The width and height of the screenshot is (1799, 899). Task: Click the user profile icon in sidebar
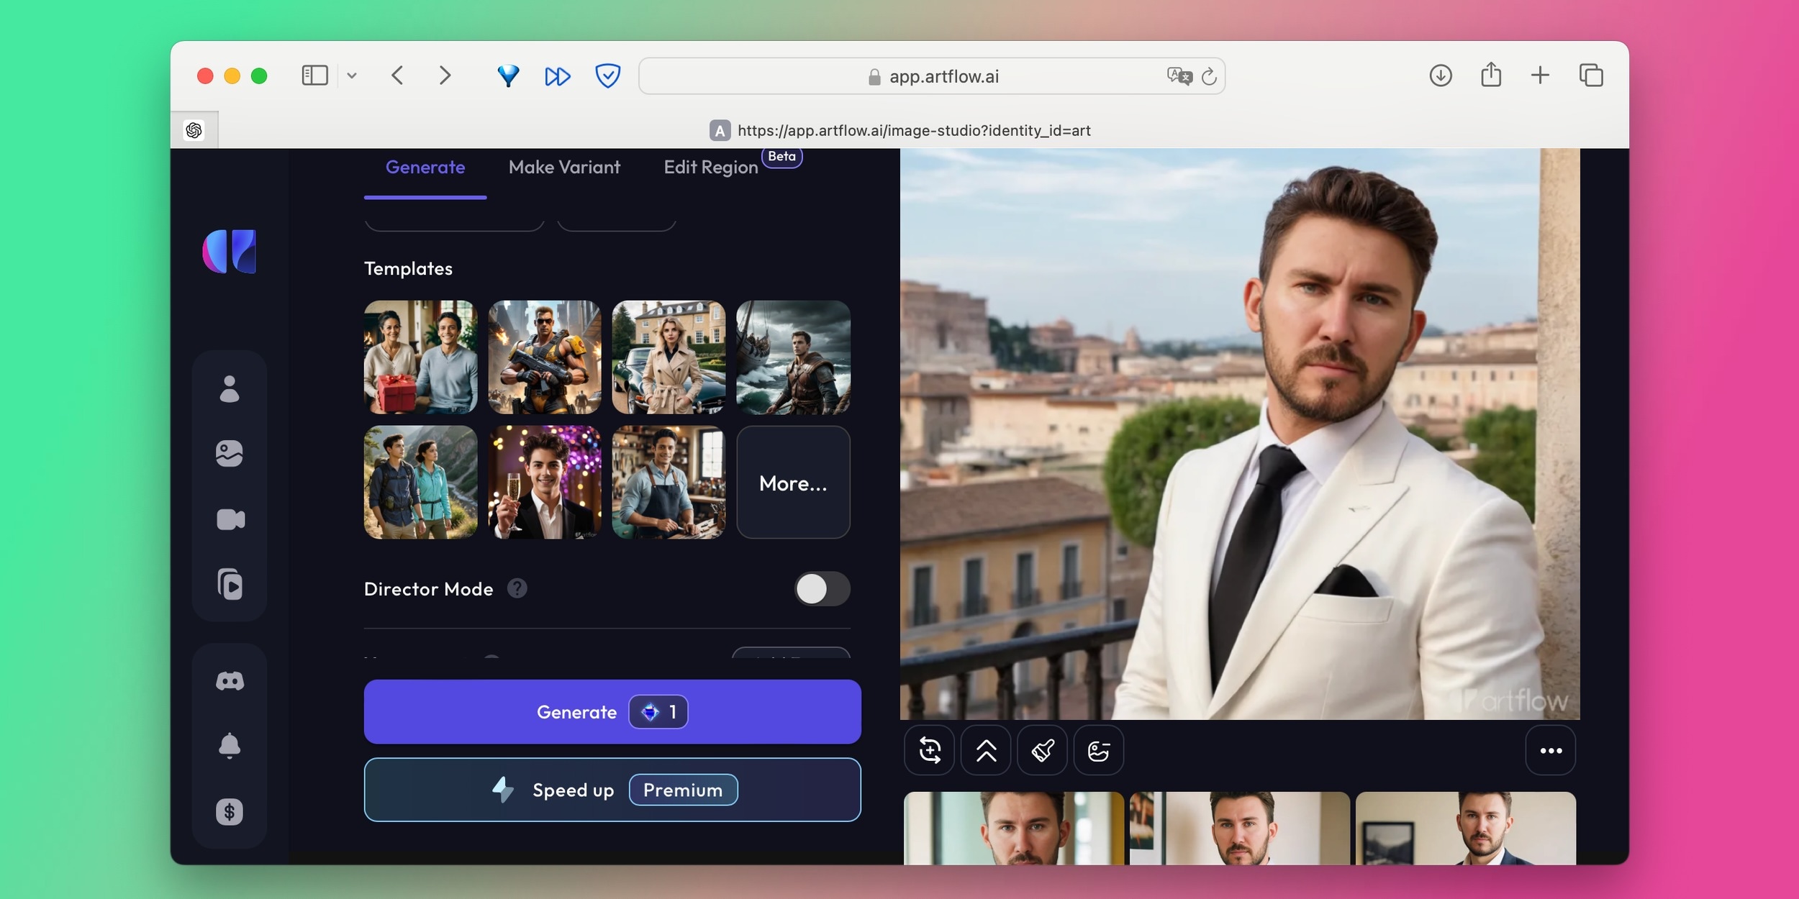click(228, 388)
